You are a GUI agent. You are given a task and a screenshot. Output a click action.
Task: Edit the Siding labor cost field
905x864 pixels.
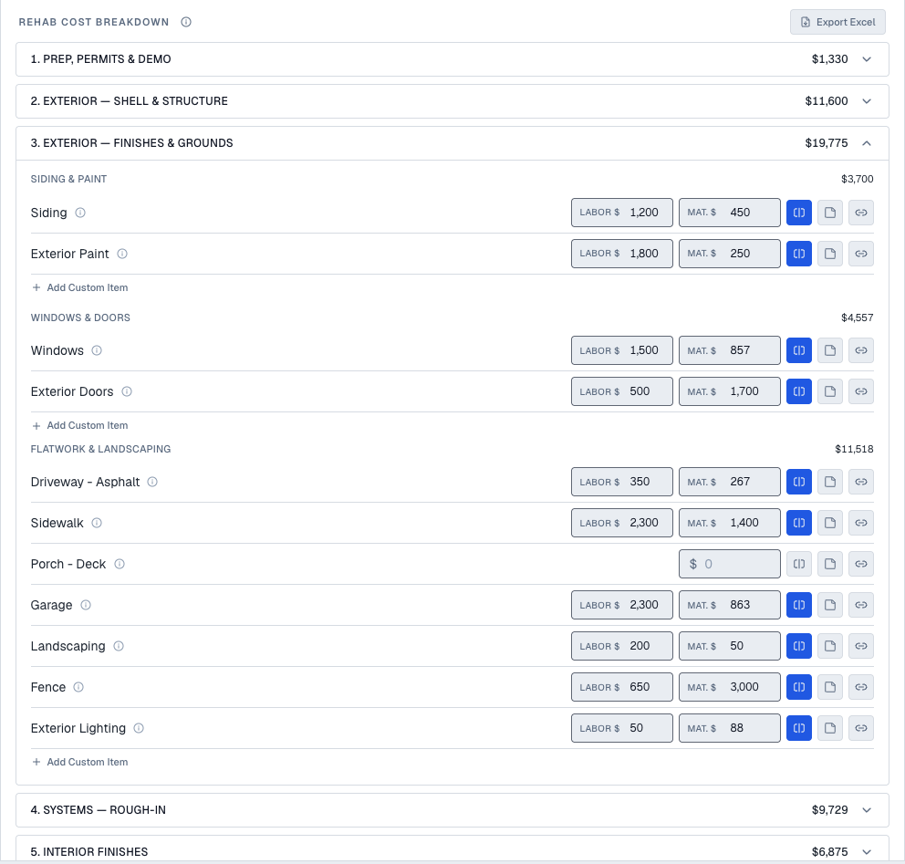[x=622, y=213]
